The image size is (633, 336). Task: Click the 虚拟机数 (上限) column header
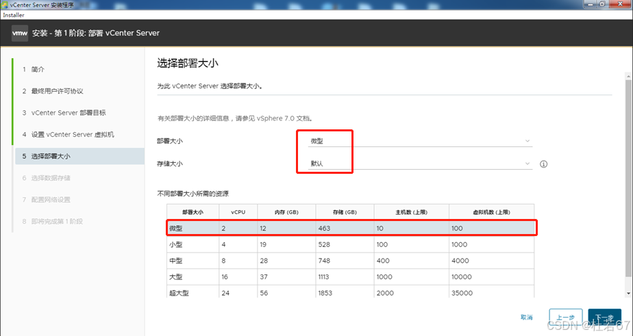pyautogui.click(x=491, y=212)
